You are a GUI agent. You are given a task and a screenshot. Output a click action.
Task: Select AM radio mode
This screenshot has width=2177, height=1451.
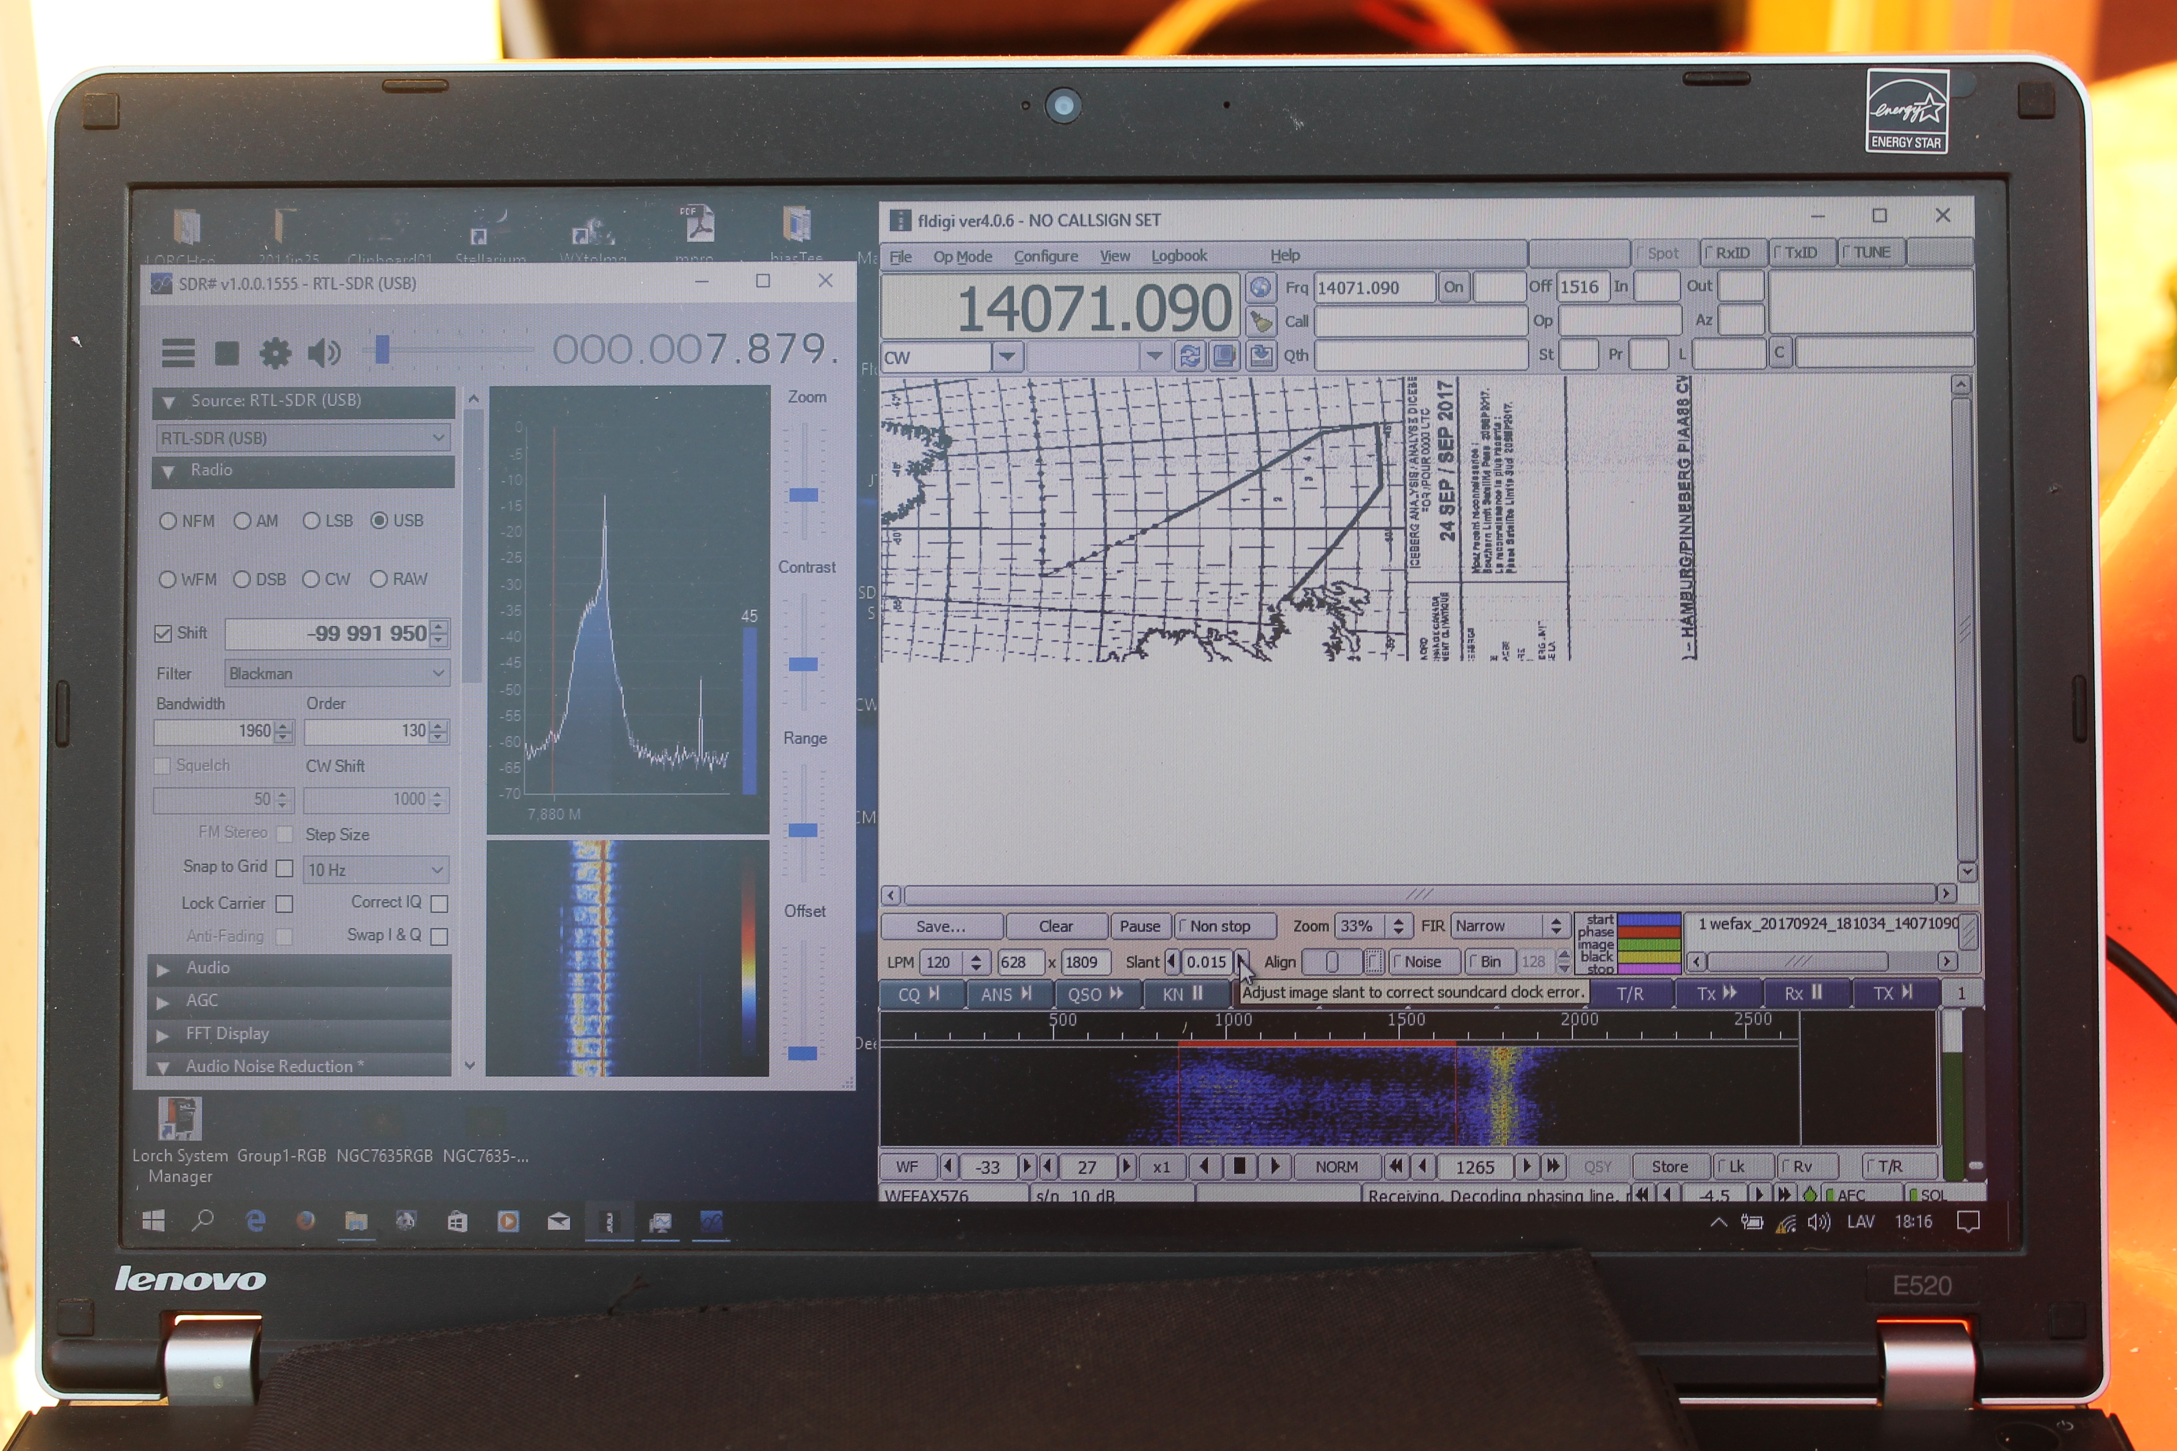click(256, 521)
